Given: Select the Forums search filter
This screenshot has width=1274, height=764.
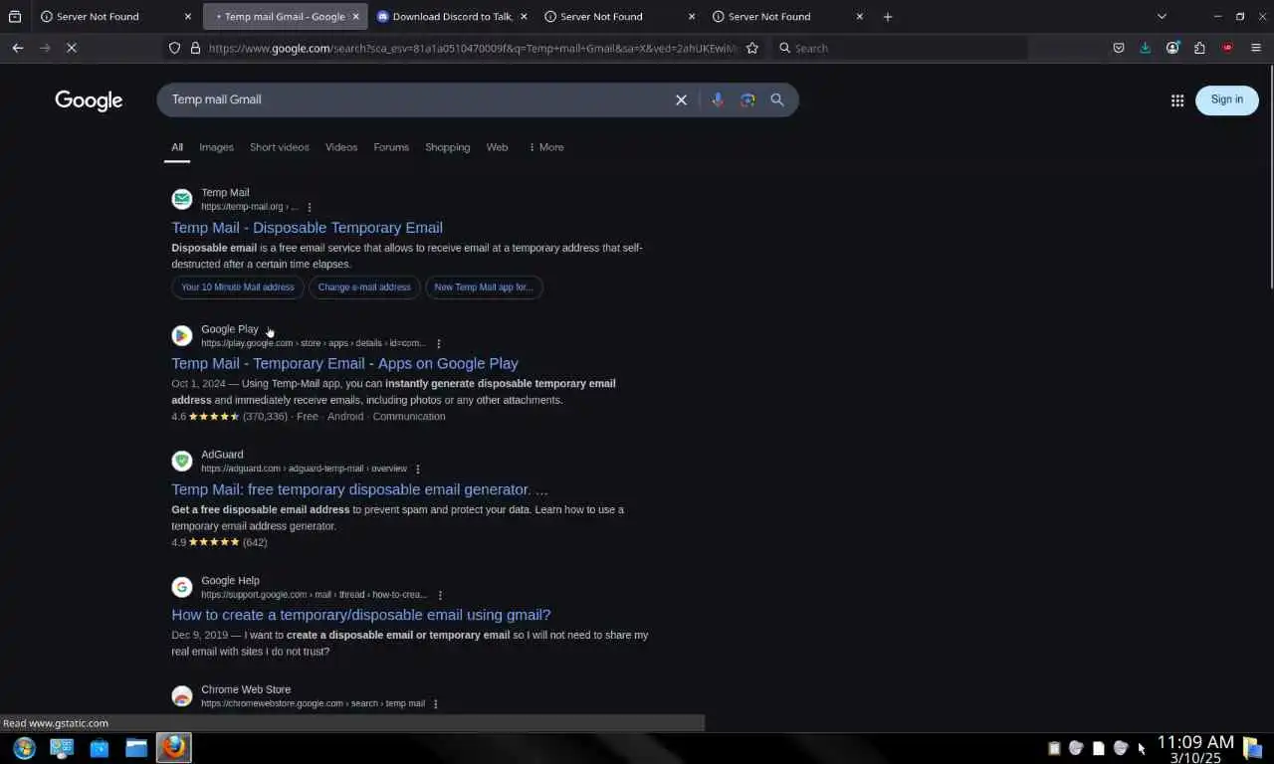Looking at the screenshot, I should coord(391,147).
